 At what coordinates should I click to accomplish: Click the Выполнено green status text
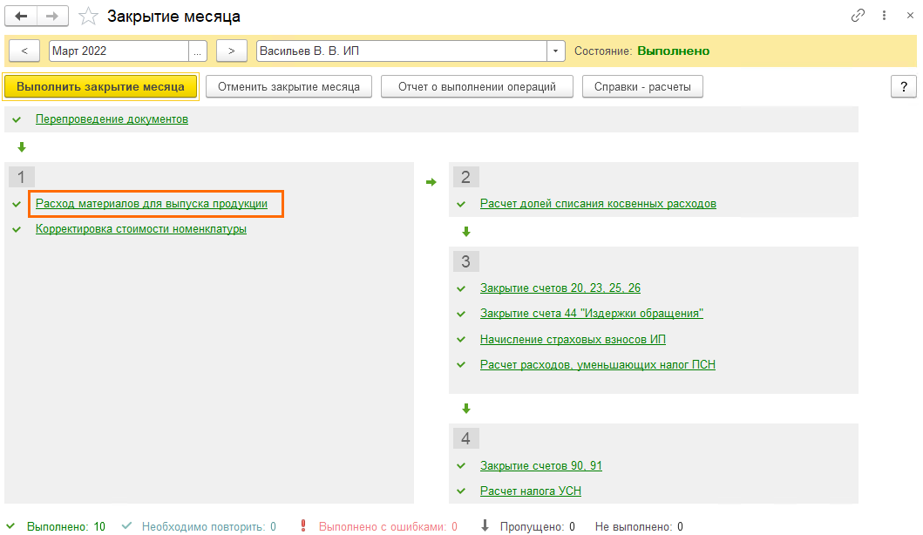[674, 51]
